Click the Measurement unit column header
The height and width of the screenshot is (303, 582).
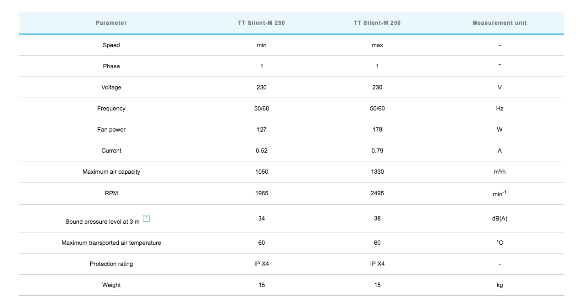[500, 23]
